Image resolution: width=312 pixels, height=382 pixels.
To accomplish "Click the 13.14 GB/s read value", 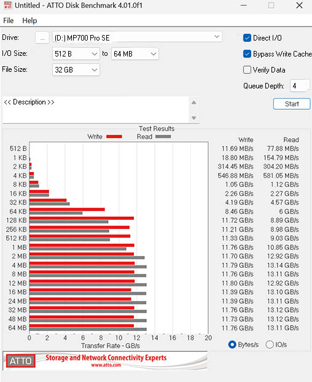I will coord(283,265).
